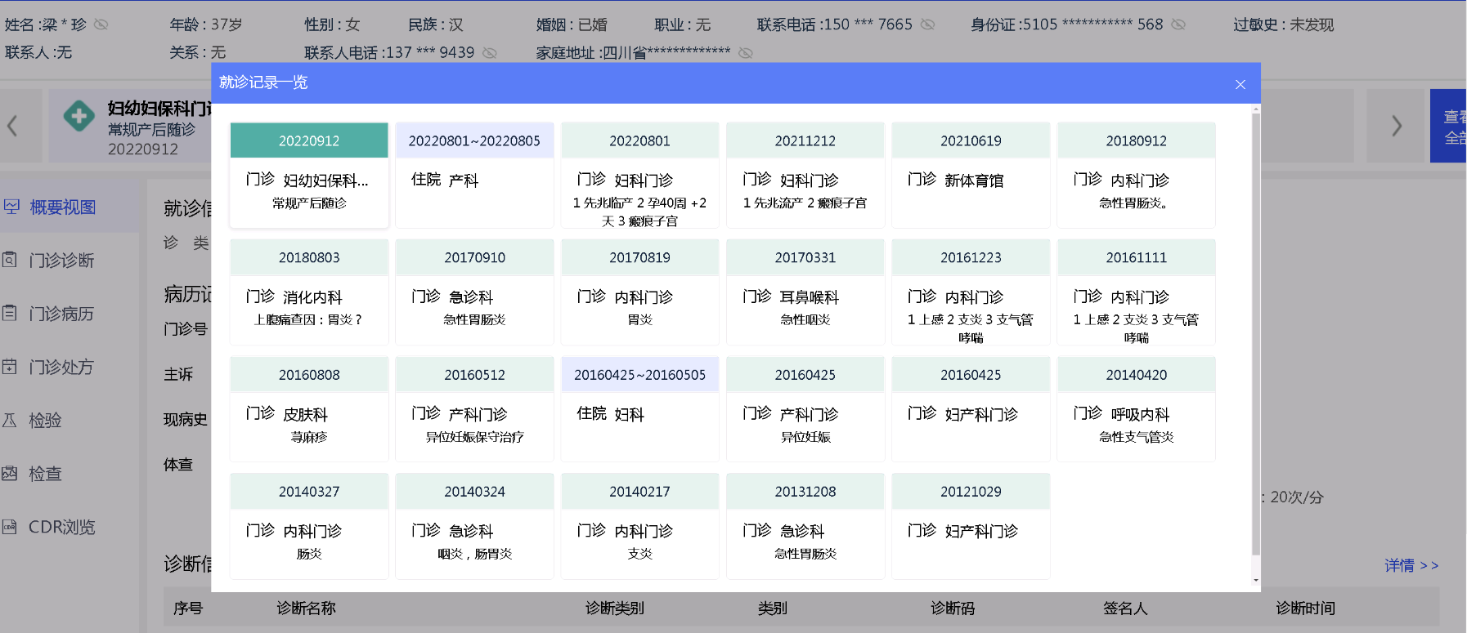Click the 门诊病历 document icon
The width and height of the screenshot is (1467, 633).
pyautogui.click(x=10, y=313)
